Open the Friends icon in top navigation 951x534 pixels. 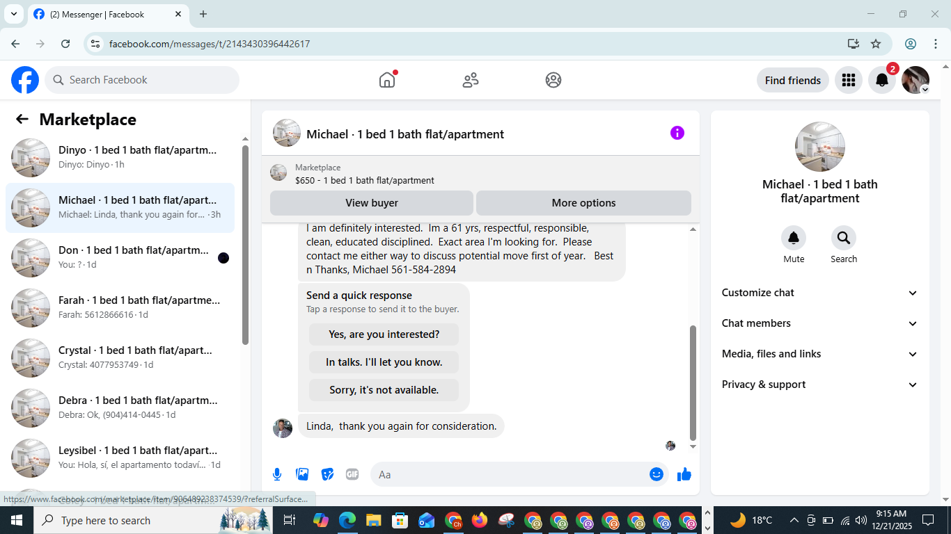(471, 80)
